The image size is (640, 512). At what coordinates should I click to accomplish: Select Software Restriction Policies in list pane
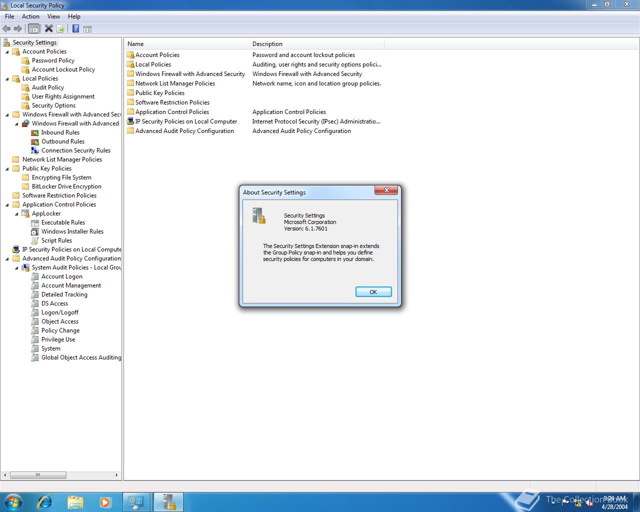point(172,102)
